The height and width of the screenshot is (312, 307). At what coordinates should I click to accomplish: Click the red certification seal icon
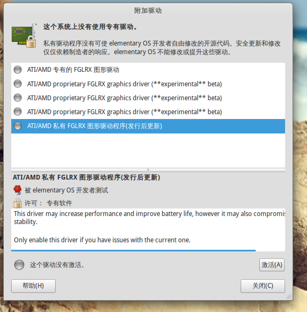tap(18, 190)
